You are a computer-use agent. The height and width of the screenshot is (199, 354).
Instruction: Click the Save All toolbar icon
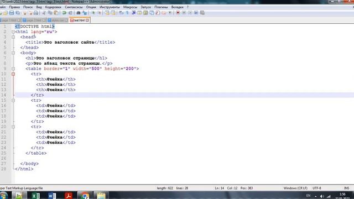click(x=18, y=13)
